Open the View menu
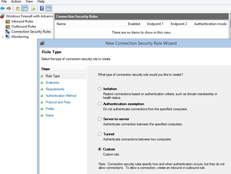231x174 pixels. coord(29,1)
